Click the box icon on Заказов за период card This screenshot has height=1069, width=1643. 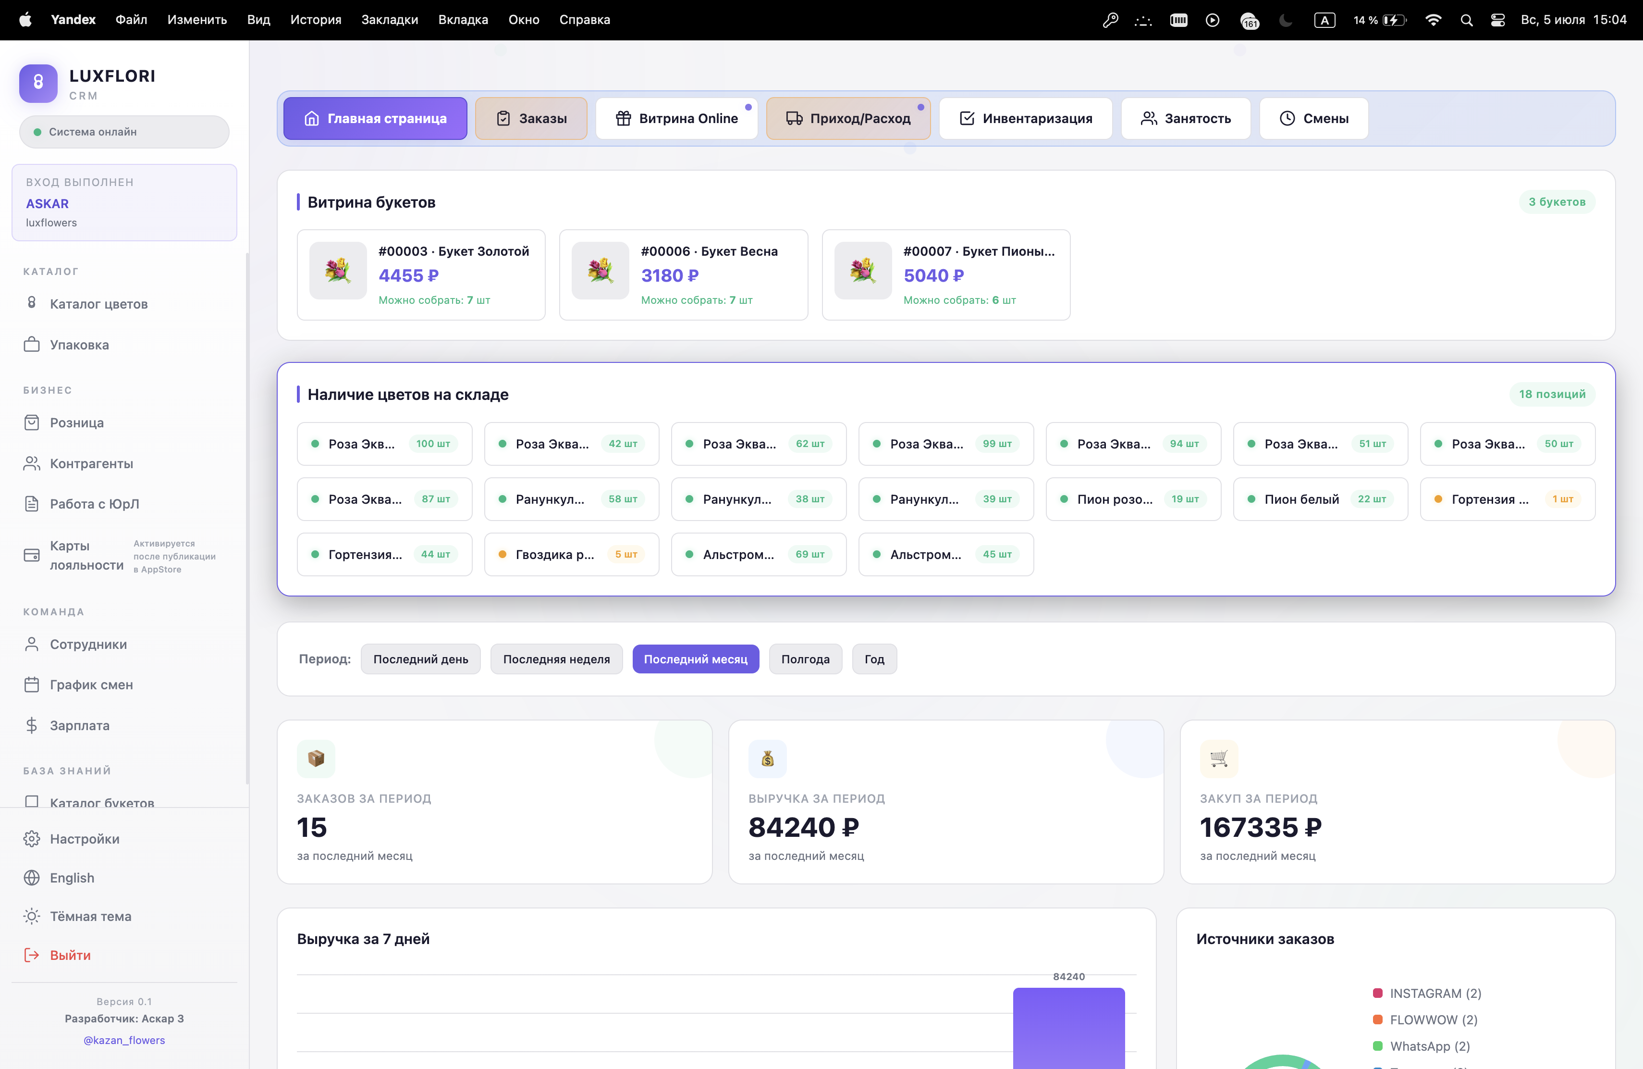coord(316,758)
